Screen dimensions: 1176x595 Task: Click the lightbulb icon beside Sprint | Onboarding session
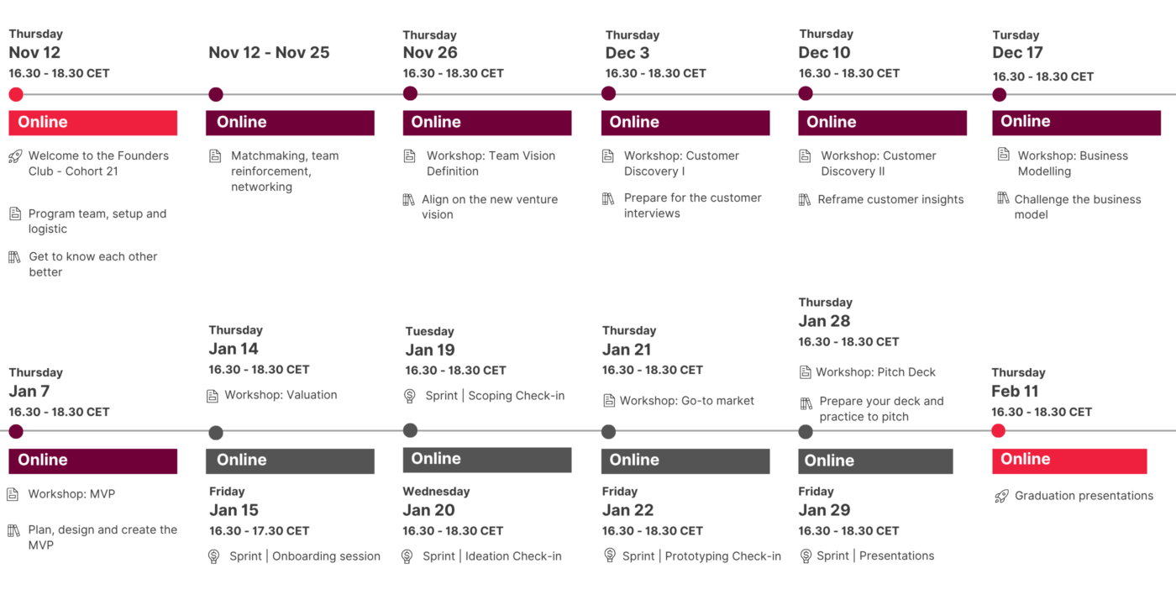pyautogui.click(x=213, y=556)
